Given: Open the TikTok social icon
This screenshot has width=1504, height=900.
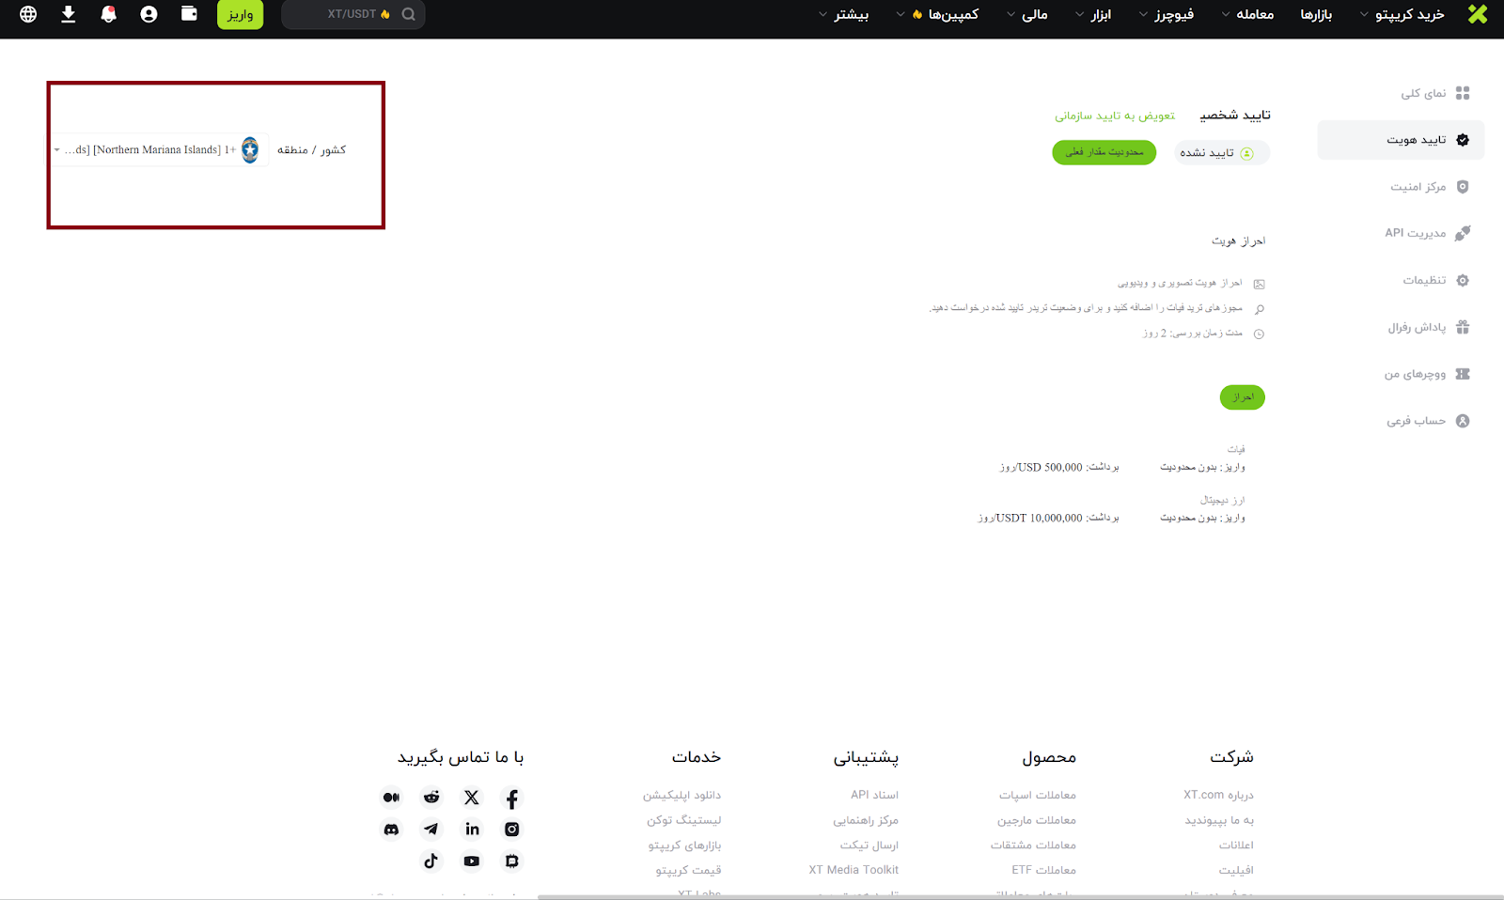Looking at the screenshot, I should 431,861.
